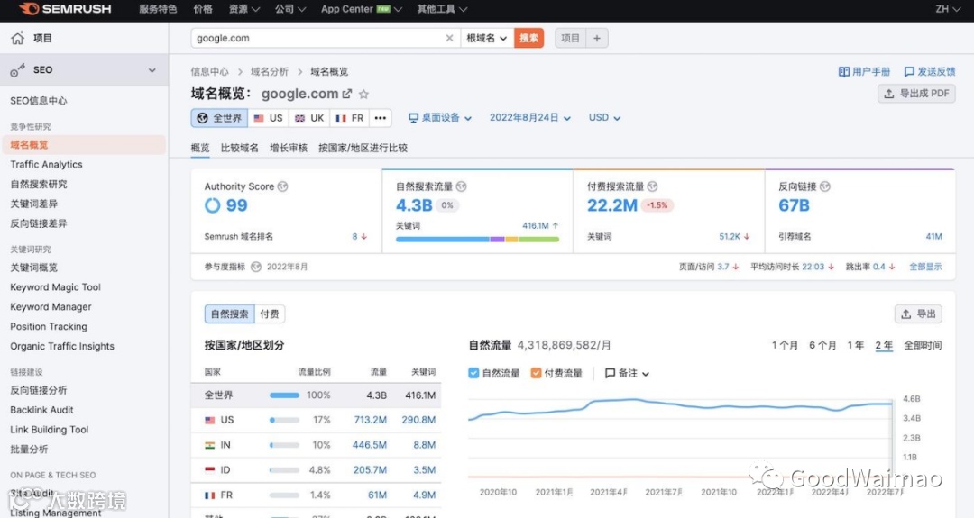The height and width of the screenshot is (518, 974).
Task: Switch to the 概览 tab
Action: (200, 148)
